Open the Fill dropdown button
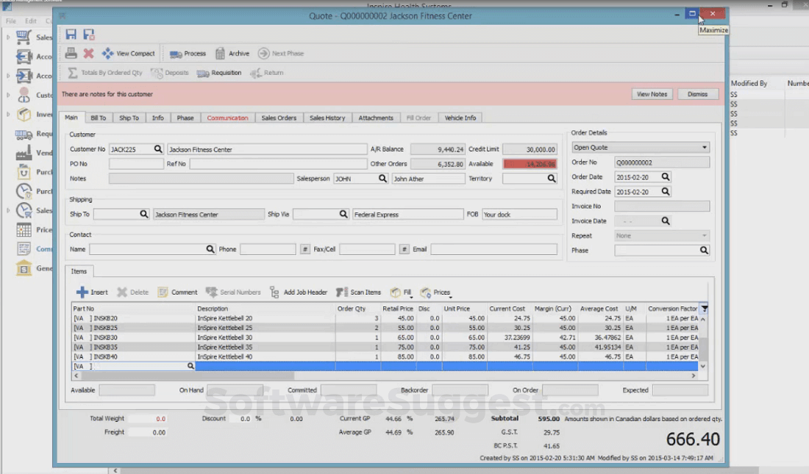The width and height of the screenshot is (809, 474). click(x=402, y=292)
